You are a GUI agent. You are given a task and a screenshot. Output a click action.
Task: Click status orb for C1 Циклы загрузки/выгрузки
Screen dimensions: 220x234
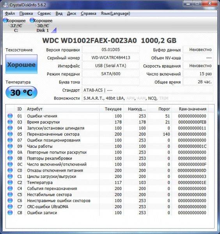coord(10,176)
